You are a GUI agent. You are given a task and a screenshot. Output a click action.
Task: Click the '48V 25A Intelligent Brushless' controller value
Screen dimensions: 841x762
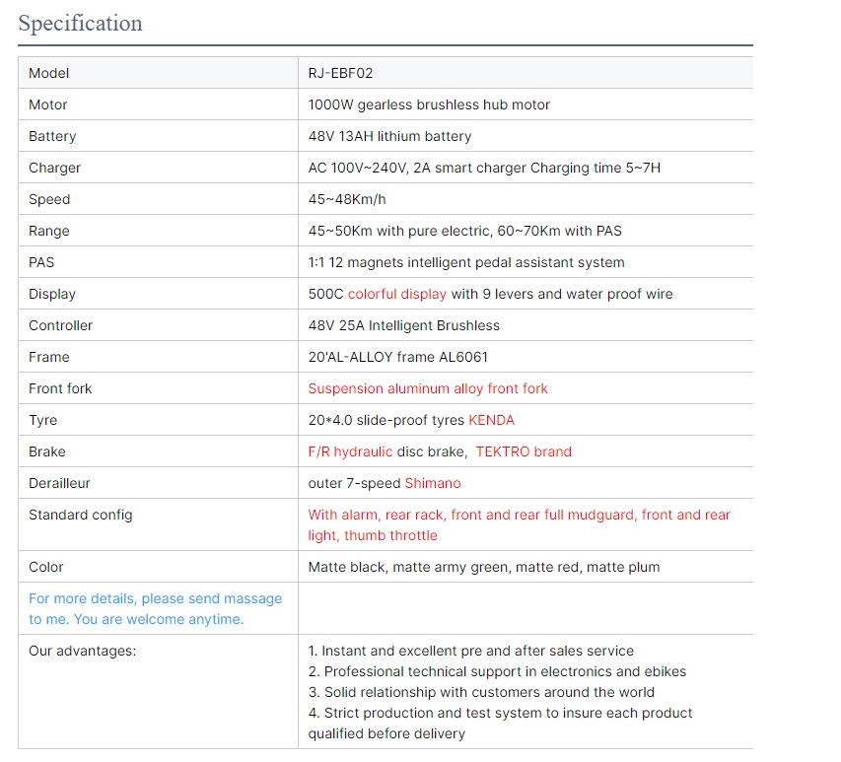pyautogui.click(x=403, y=325)
